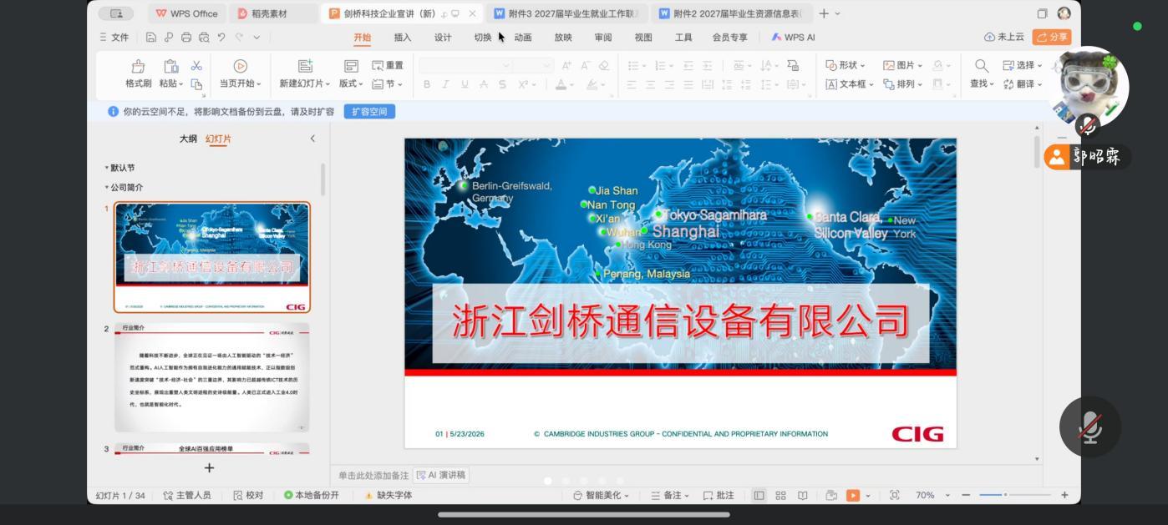Screen dimensions: 1168x525
Task: Open the Member Benefits (会员专享) tab
Action: click(730, 38)
